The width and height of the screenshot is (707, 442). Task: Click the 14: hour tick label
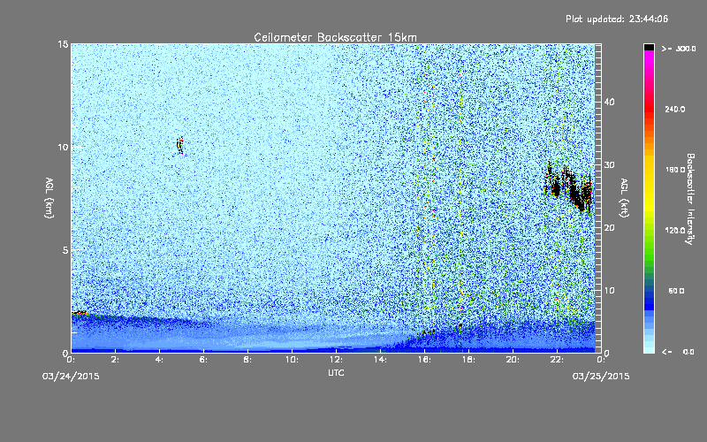[x=380, y=360]
